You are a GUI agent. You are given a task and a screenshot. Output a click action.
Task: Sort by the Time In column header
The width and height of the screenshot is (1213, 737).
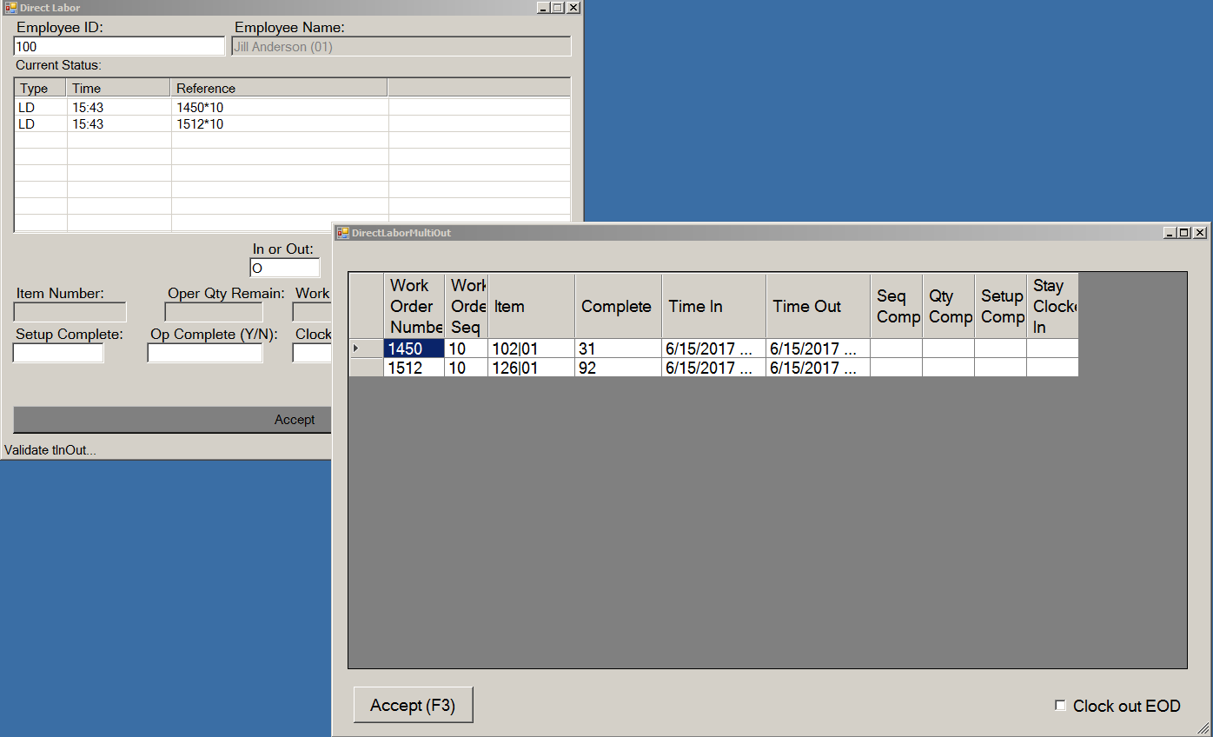coord(713,306)
